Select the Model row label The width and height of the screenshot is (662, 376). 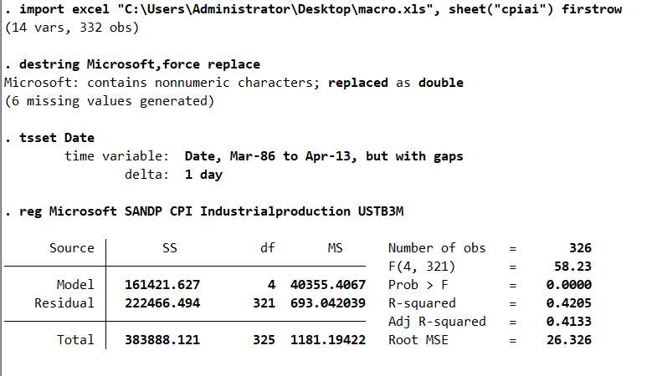(x=75, y=285)
